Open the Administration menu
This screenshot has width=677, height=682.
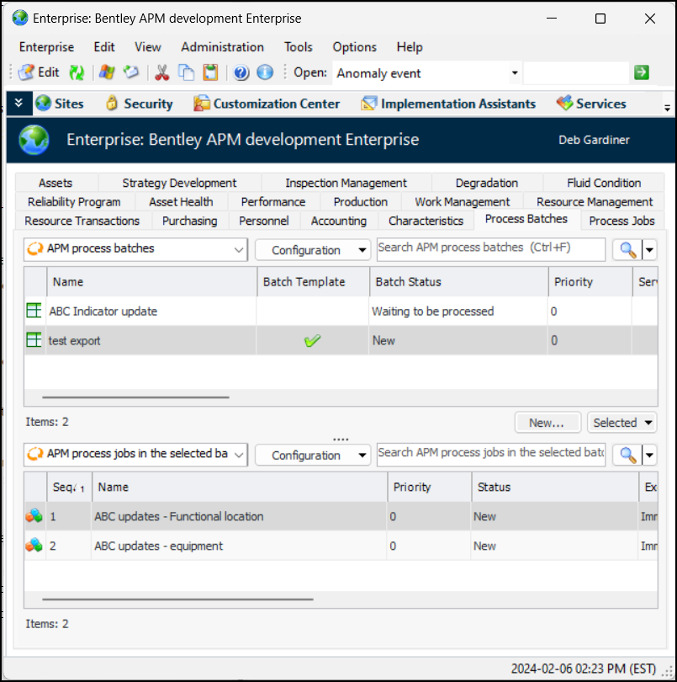click(x=223, y=47)
